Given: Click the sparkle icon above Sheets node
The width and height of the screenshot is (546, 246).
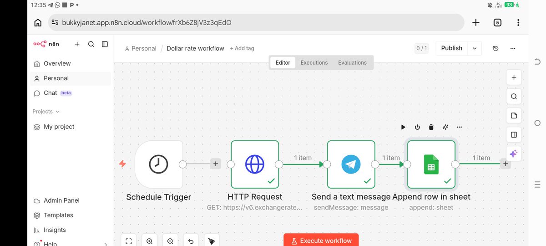Looking at the screenshot, I should coord(445,127).
